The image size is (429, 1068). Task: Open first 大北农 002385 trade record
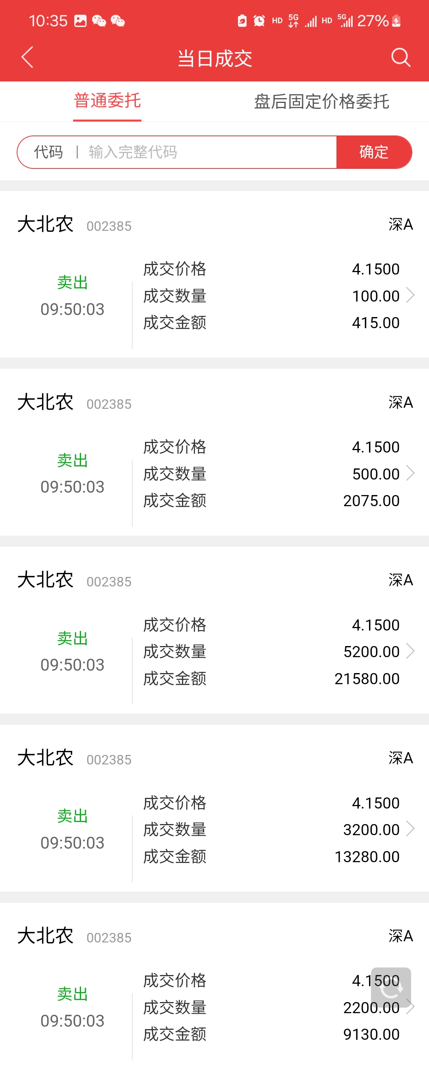(214, 275)
